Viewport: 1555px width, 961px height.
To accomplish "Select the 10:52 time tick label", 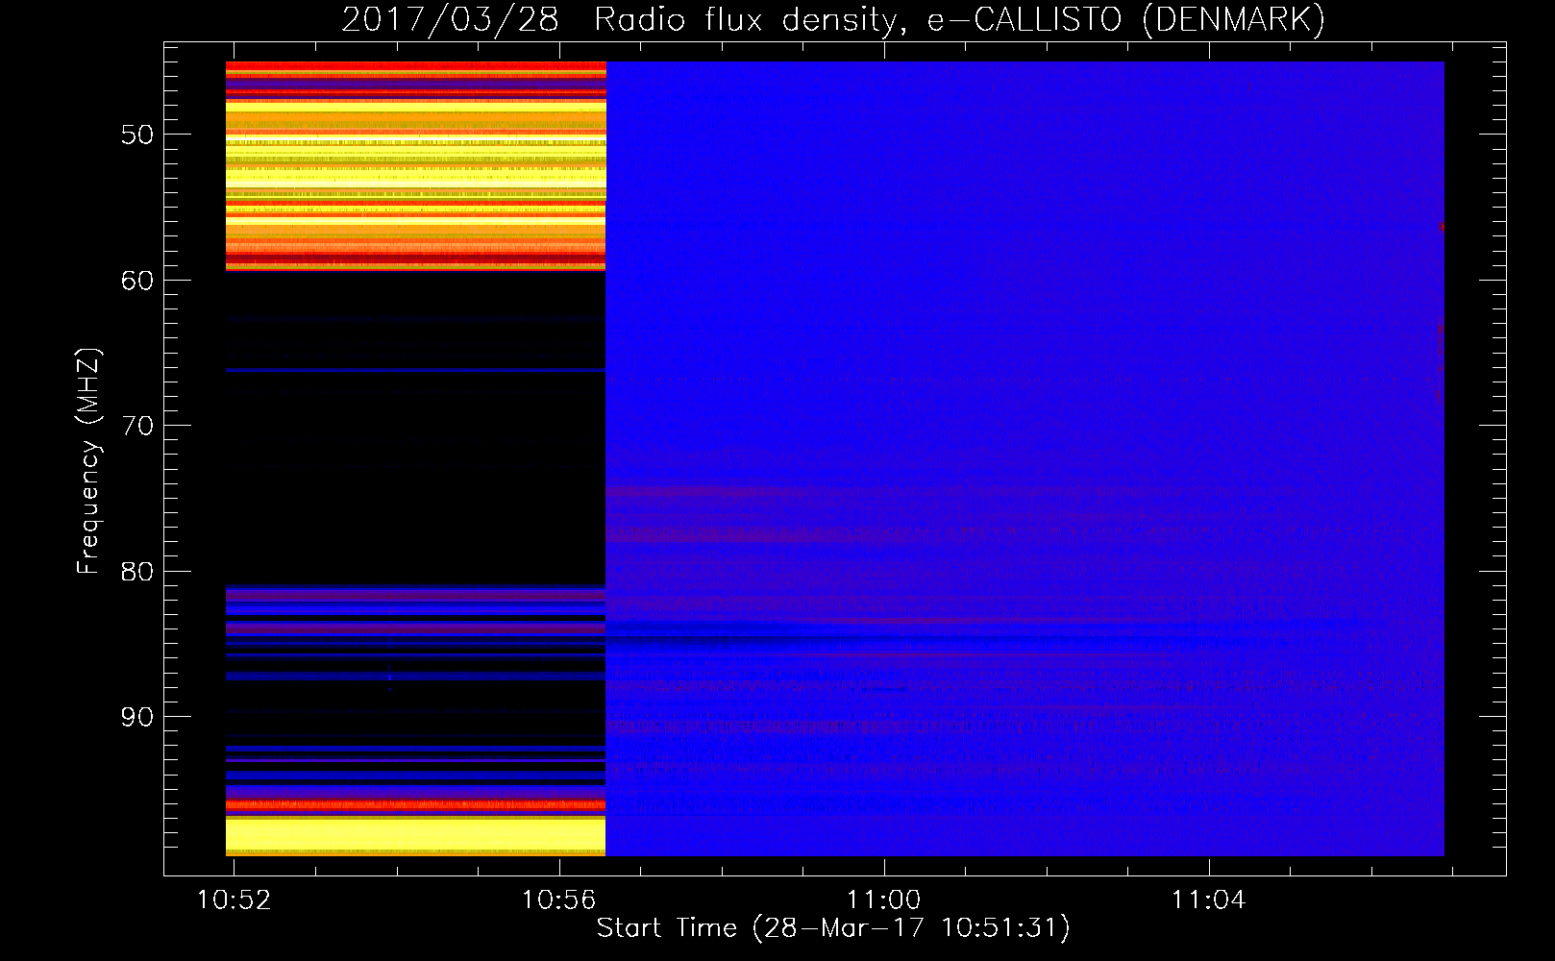I will click(x=234, y=900).
